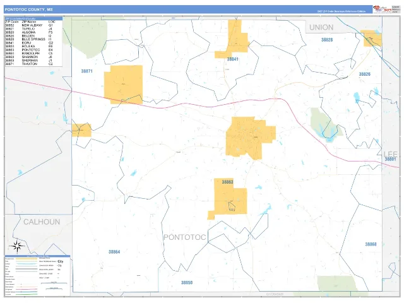Click the yellow city area above 38841

point(235,39)
